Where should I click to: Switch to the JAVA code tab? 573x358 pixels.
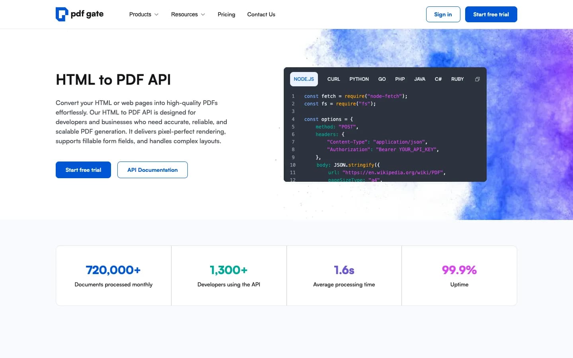tap(420, 79)
